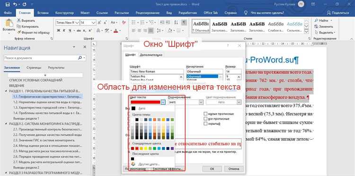Open text effects icon in ribbon
The width and height of the screenshot is (355, 176).
pos(98,31)
